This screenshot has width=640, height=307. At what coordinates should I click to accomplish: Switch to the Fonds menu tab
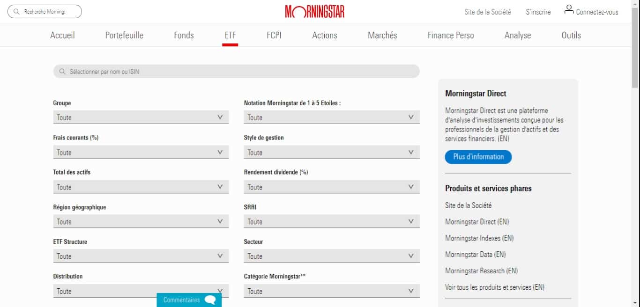pyautogui.click(x=184, y=35)
